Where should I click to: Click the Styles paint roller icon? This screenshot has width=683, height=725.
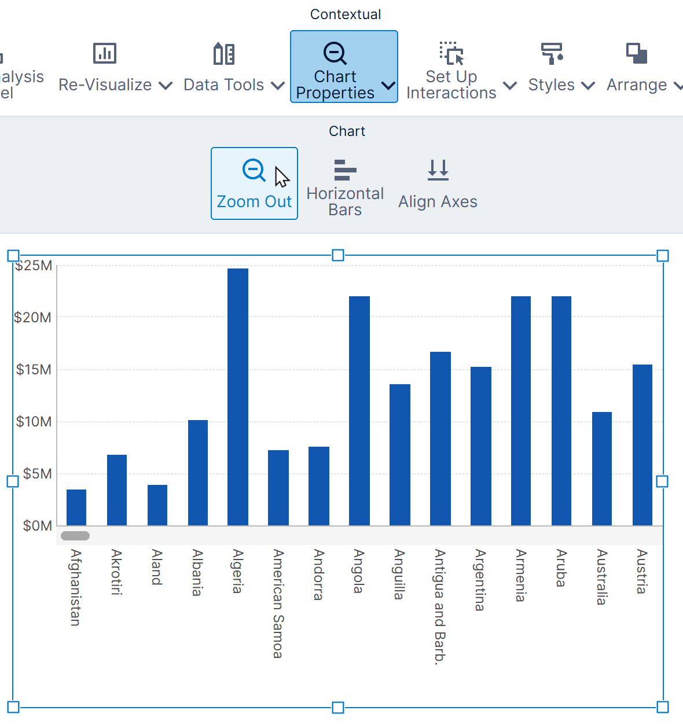[x=552, y=53]
